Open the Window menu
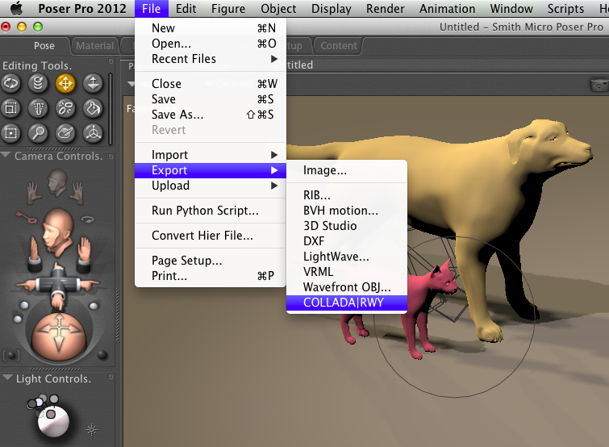609x447 pixels. point(511,9)
